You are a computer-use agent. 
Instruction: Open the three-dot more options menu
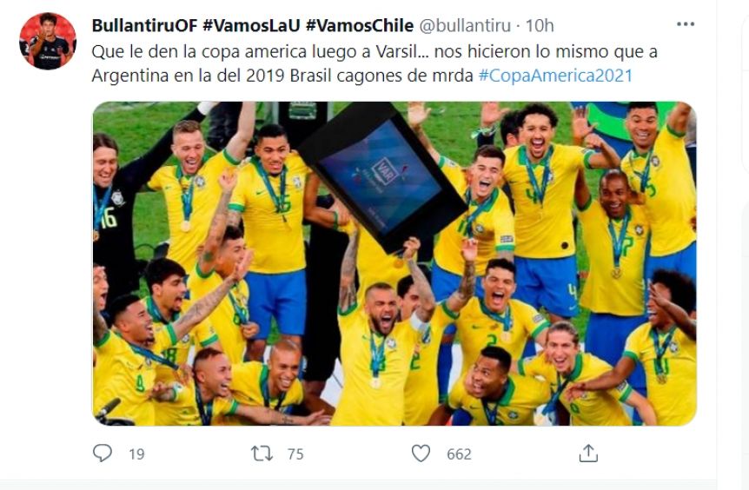point(686,24)
